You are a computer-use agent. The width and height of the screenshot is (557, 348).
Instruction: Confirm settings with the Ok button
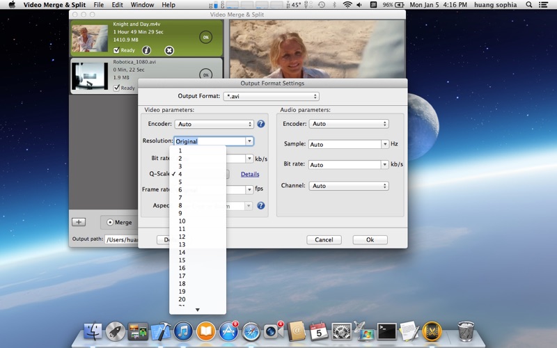(370, 239)
